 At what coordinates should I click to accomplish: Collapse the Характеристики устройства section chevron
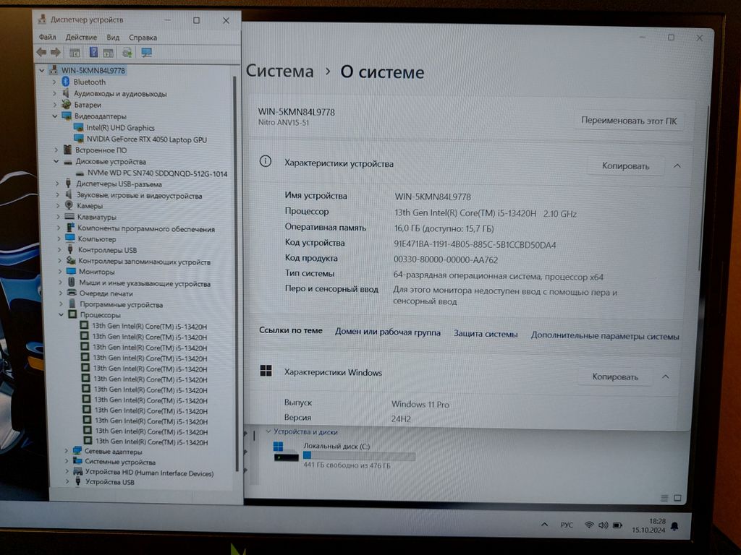(x=677, y=165)
